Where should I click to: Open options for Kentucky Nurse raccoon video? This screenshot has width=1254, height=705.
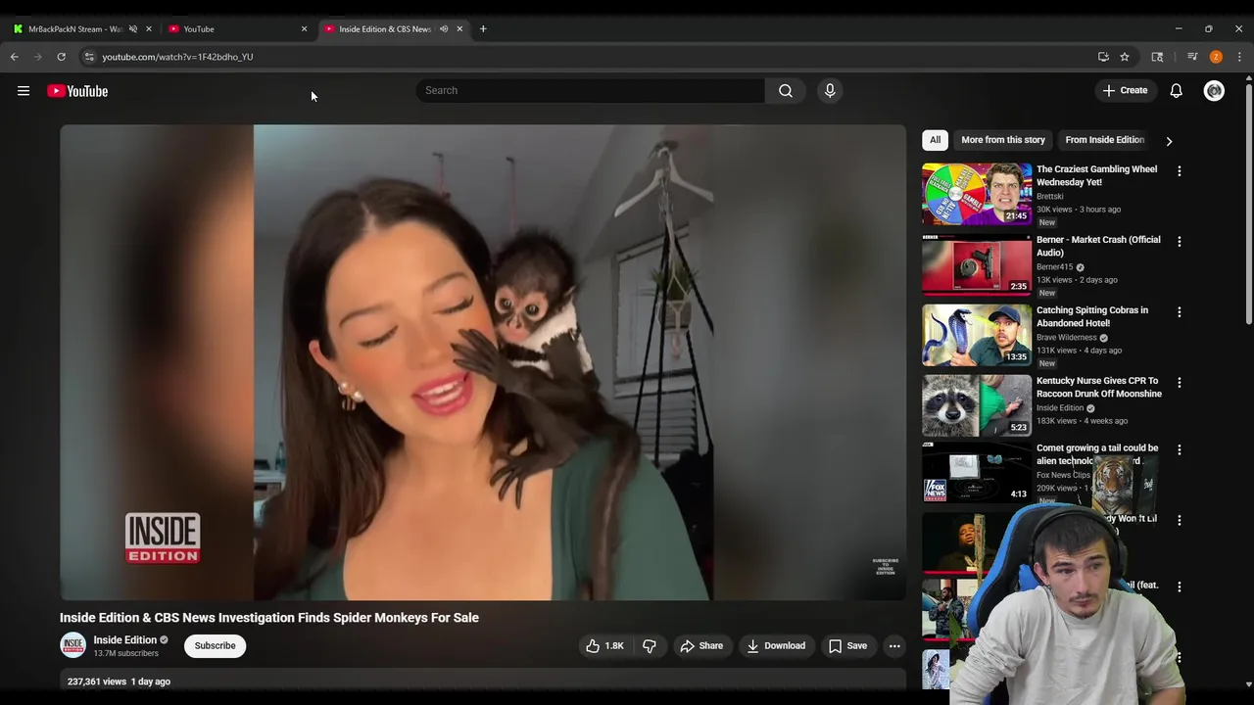pyautogui.click(x=1180, y=382)
